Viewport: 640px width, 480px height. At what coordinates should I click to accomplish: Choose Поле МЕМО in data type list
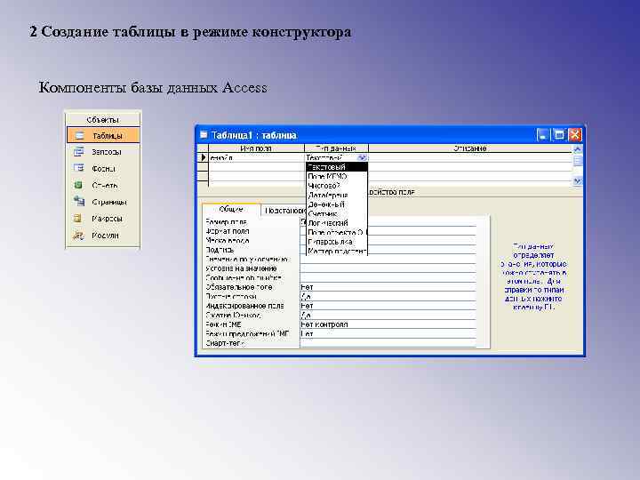(337, 176)
